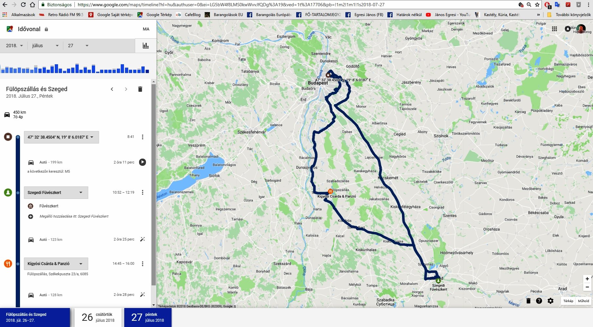The width and height of the screenshot is (593, 327).
Task: Zoom in on the map
Action: point(587,279)
